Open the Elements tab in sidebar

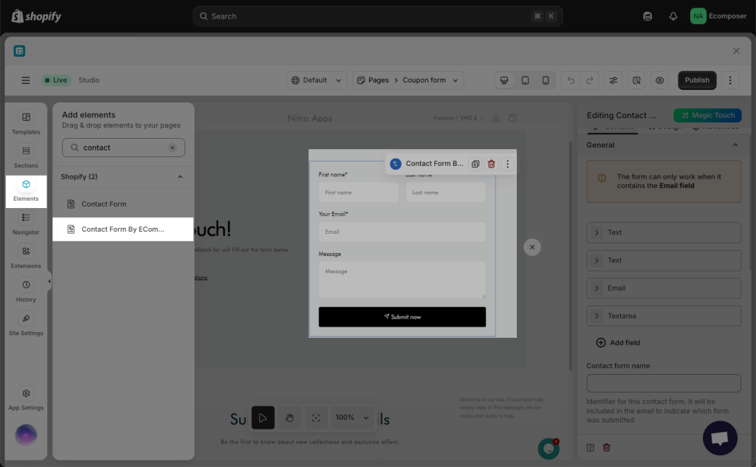tap(26, 190)
